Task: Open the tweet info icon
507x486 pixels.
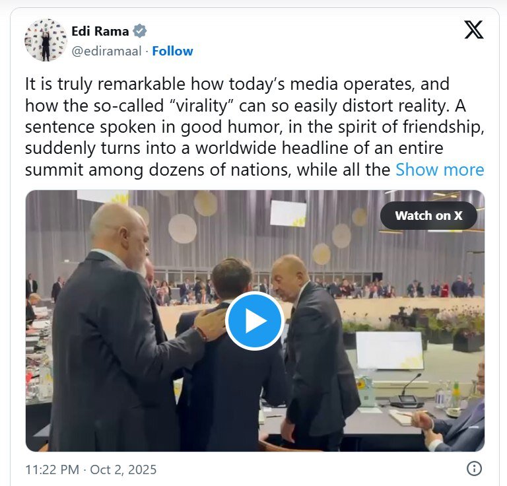Action: (x=474, y=469)
